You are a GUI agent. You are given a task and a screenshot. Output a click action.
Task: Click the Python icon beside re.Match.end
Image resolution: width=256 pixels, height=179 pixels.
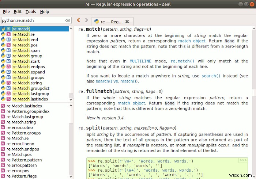(x=3, y=40)
